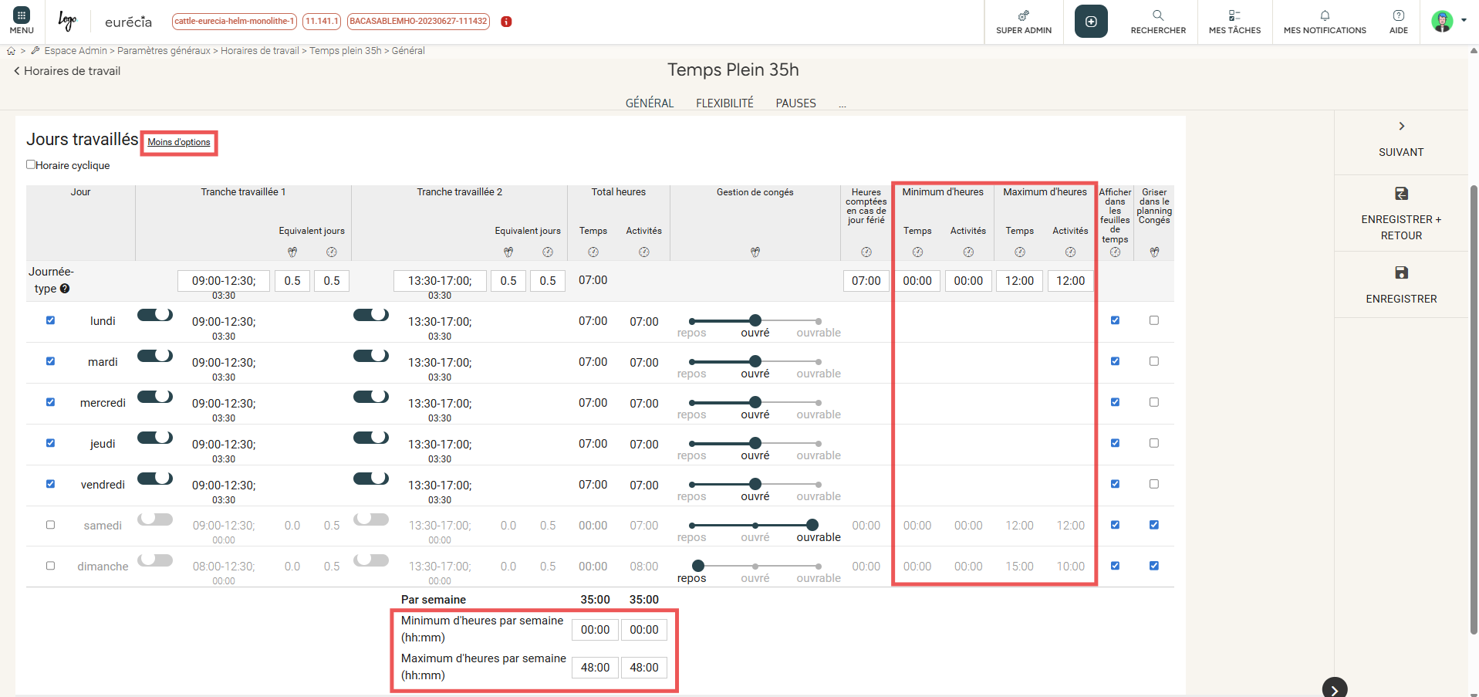This screenshot has width=1479, height=697.
Task: Switch to the FLEXIBILITÉ tab
Action: [x=724, y=103]
